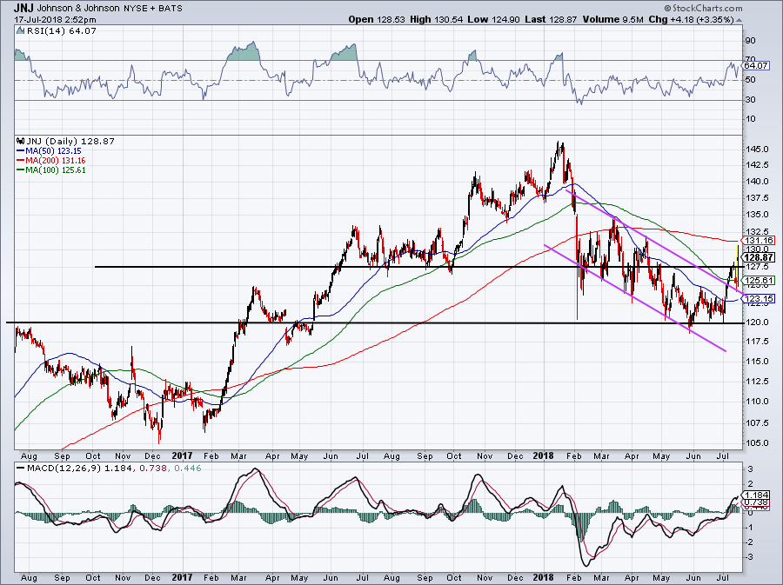
Task: Click the 120.0 price axis label
Action: pyautogui.click(x=757, y=322)
